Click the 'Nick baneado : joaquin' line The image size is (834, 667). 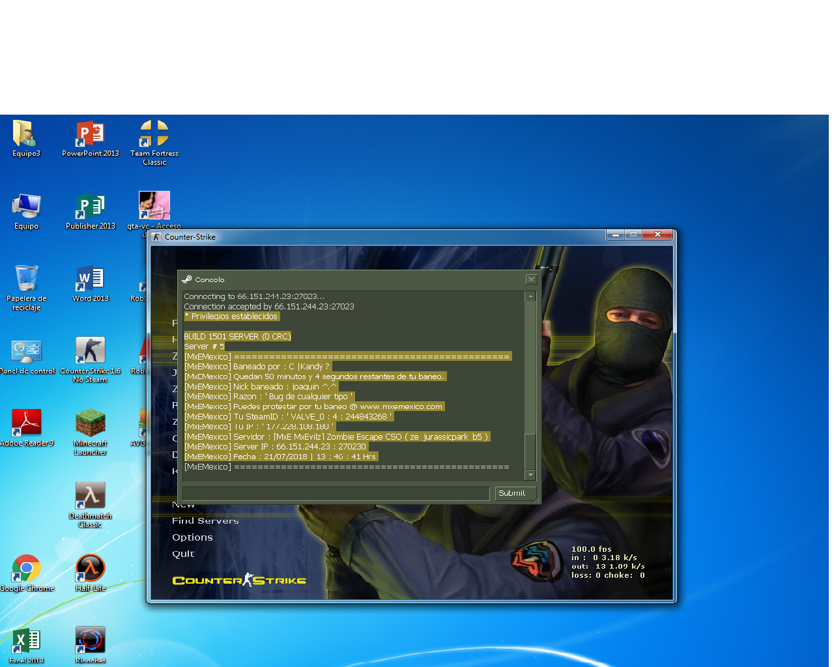tap(261, 387)
